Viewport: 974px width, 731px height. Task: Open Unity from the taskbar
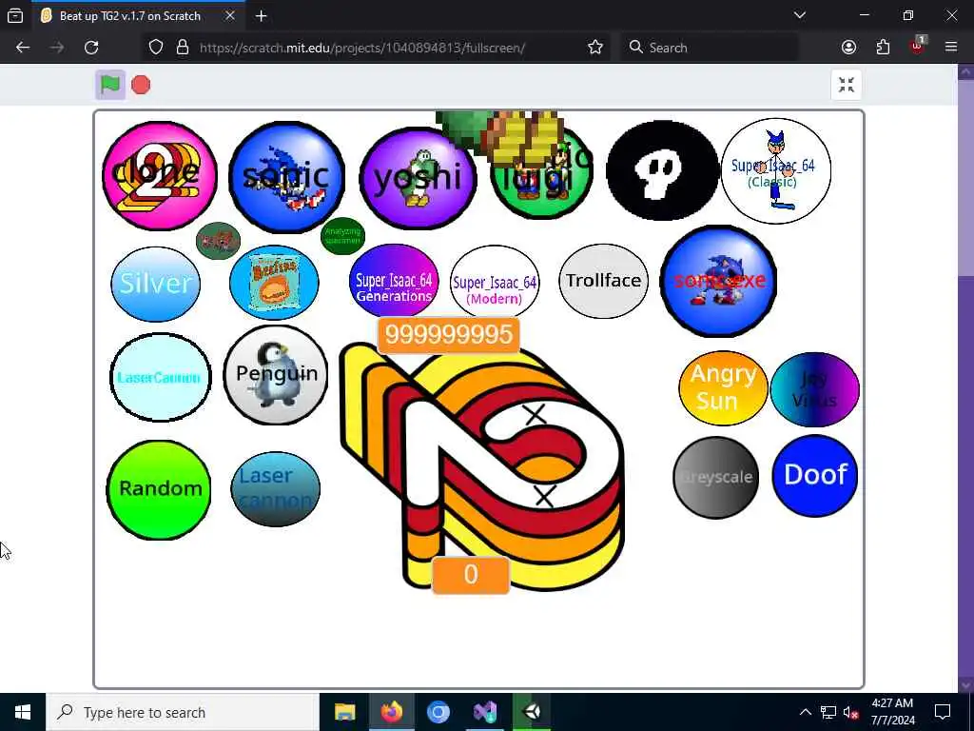coord(532,712)
